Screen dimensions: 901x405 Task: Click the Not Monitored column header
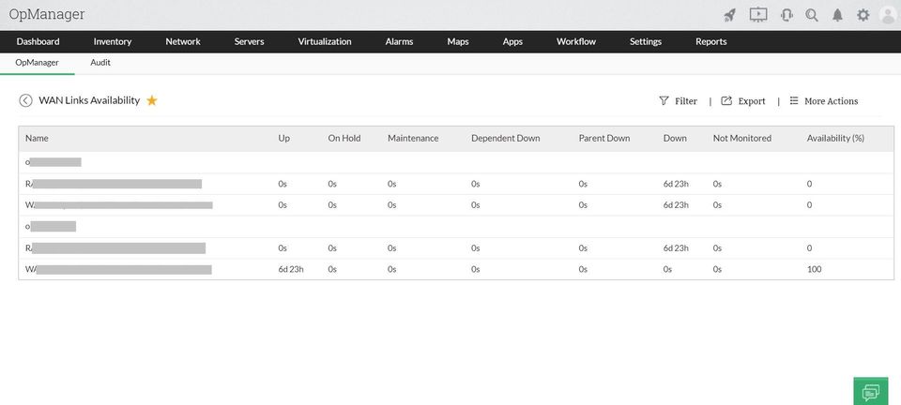point(741,138)
